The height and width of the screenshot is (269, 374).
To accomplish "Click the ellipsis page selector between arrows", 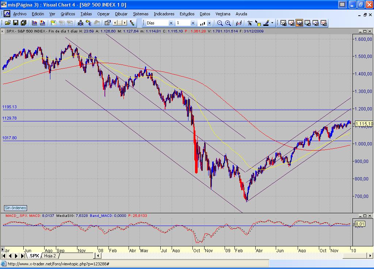I will click(120, 23).
